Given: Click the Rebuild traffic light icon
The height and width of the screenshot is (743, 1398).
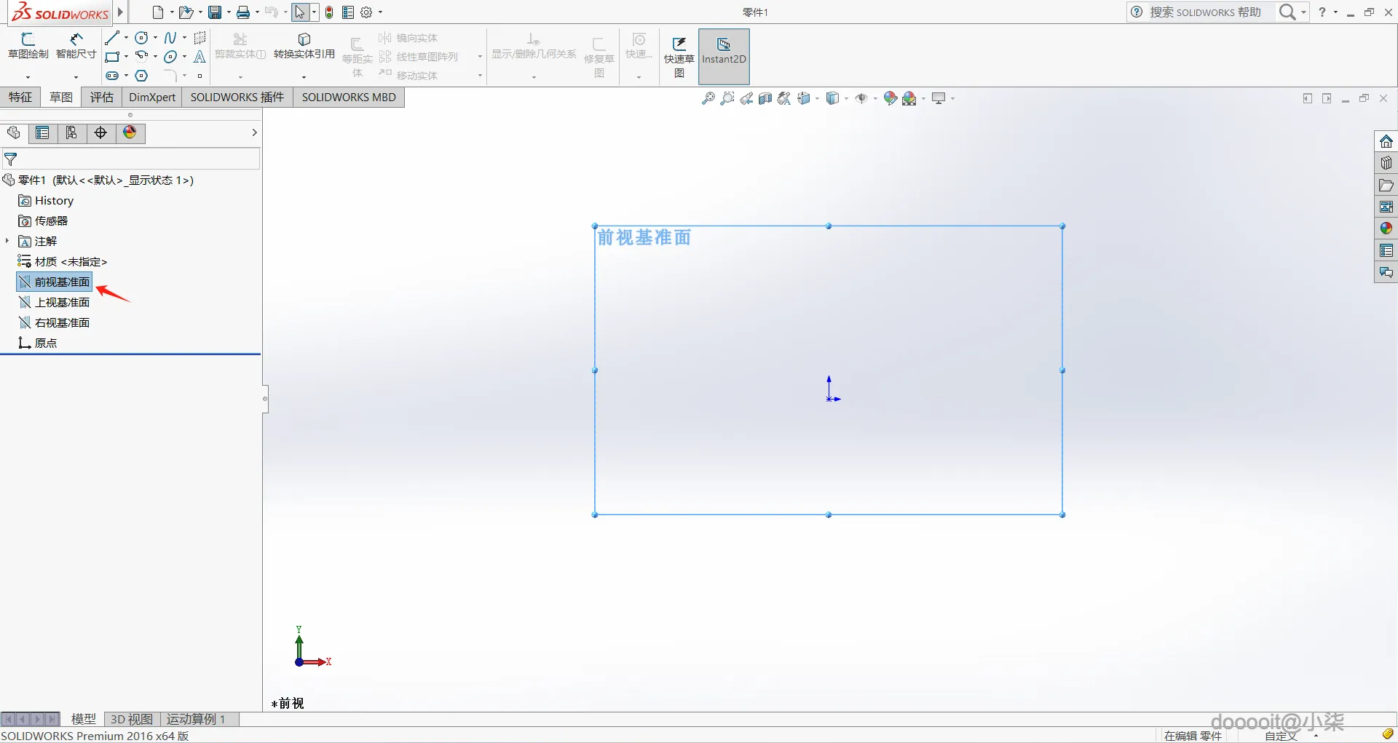Looking at the screenshot, I should tap(329, 12).
